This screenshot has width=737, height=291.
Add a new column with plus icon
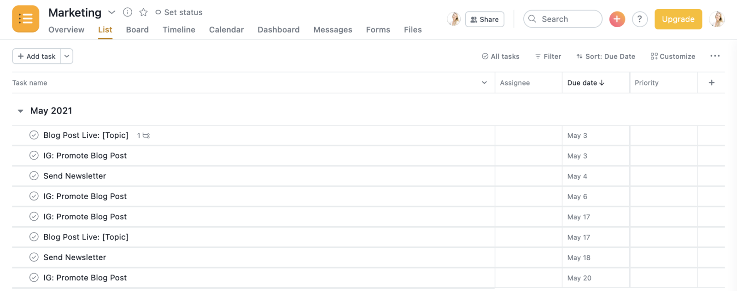click(711, 83)
